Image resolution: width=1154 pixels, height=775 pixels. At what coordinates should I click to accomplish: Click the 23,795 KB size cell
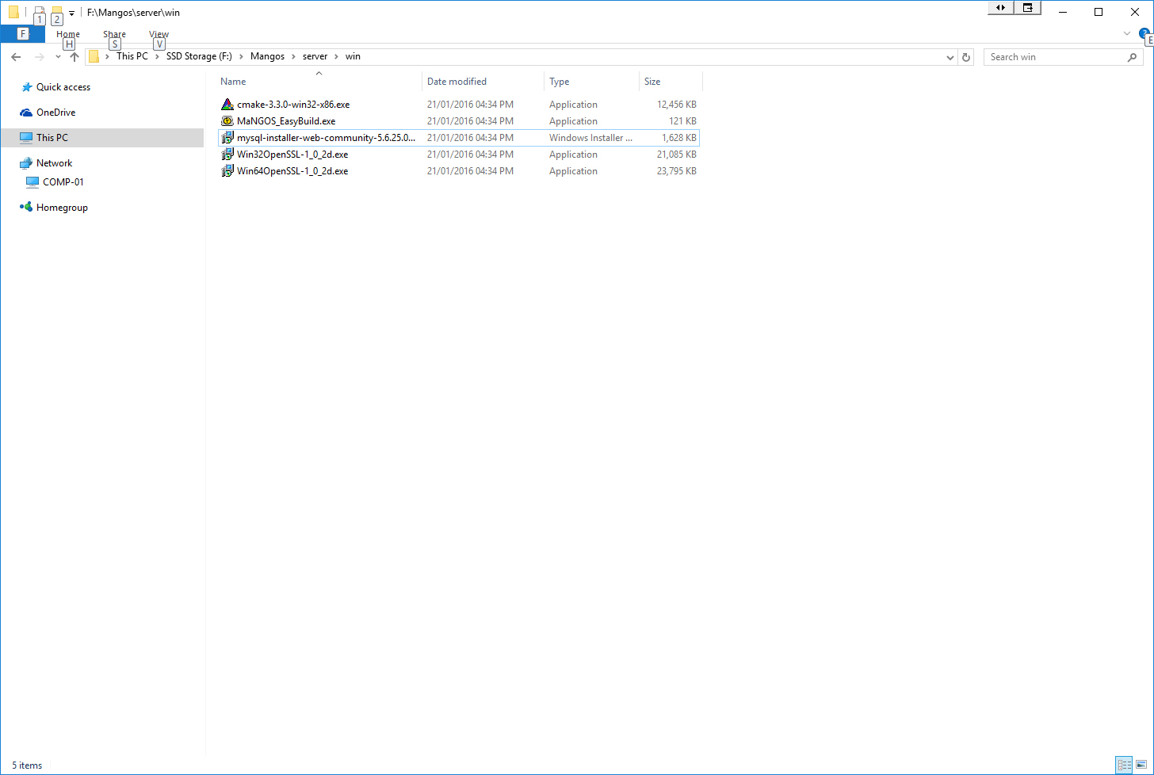point(676,171)
